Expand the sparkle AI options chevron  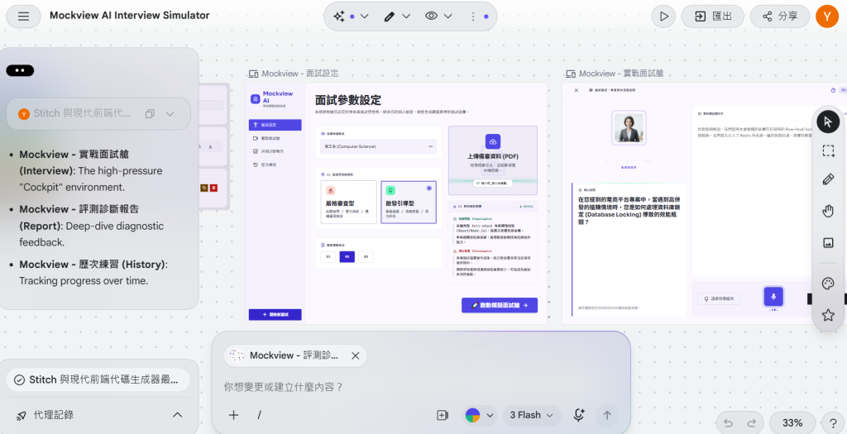tap(364, 17)
